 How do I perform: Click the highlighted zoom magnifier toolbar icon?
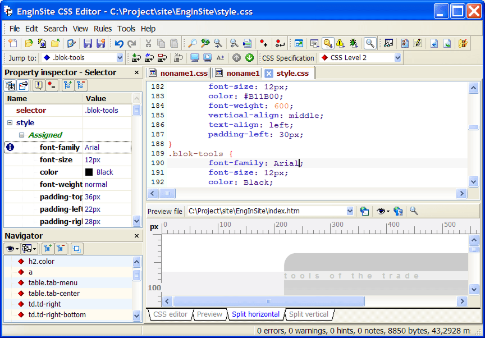pos(370,43)
